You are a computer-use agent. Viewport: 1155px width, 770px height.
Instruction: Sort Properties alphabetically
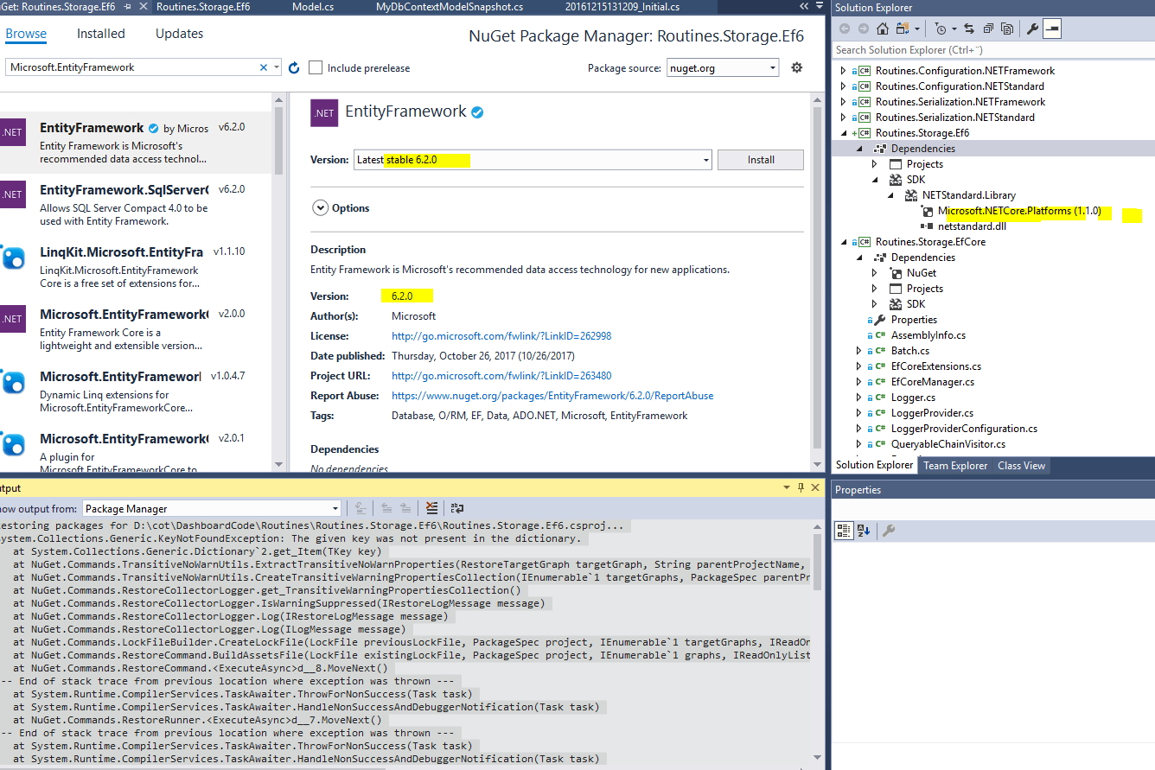pos(864,530)
